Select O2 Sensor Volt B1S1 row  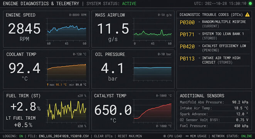[x=214, y=120]
